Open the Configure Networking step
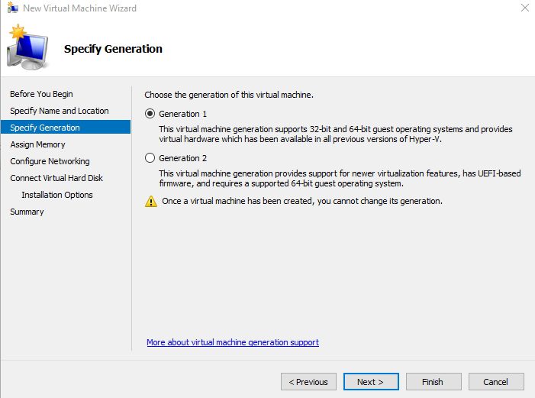535x398 pixels. point(50,161)
